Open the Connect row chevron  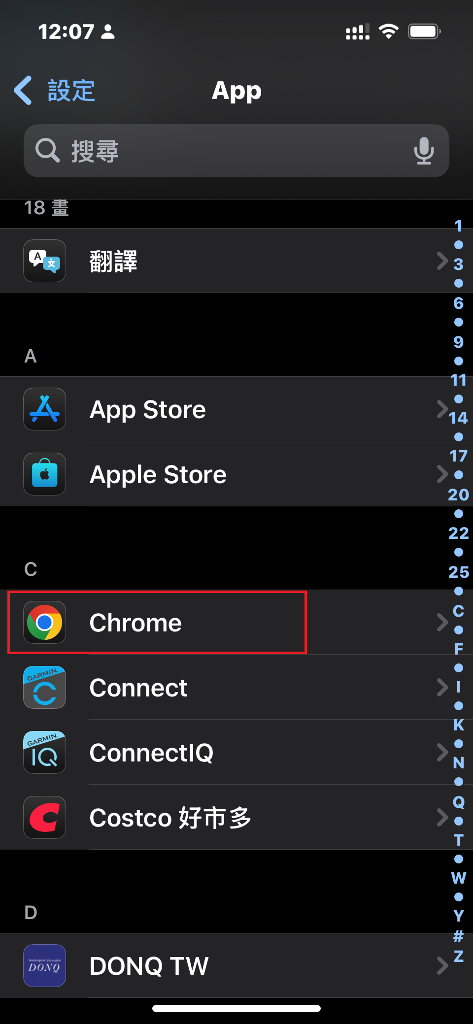[x=442, y=687]
